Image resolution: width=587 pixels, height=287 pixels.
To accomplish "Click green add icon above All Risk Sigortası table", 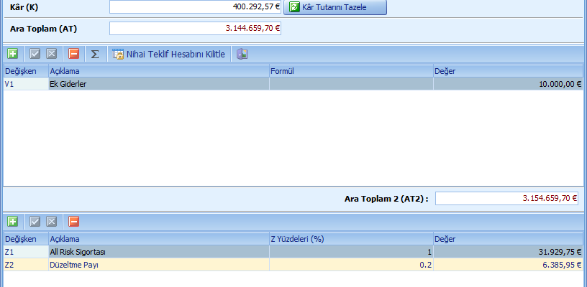I will coord(14,222).
